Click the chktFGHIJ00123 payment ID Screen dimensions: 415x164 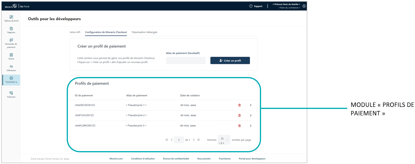(x=84, y=115)
